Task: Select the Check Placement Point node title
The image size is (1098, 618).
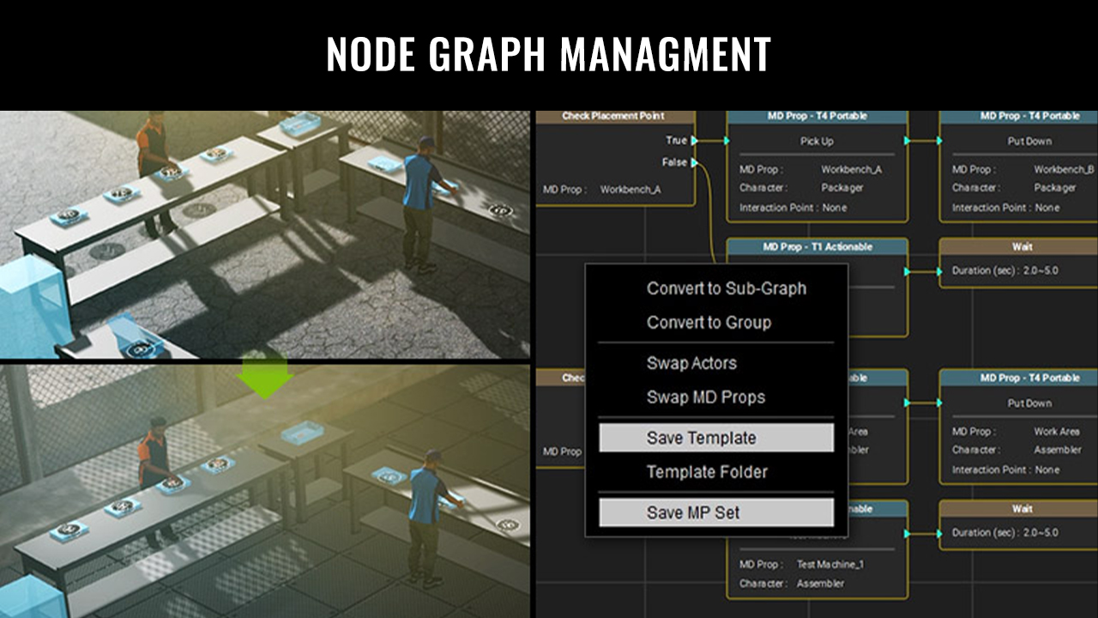Action: coord(613,116)
